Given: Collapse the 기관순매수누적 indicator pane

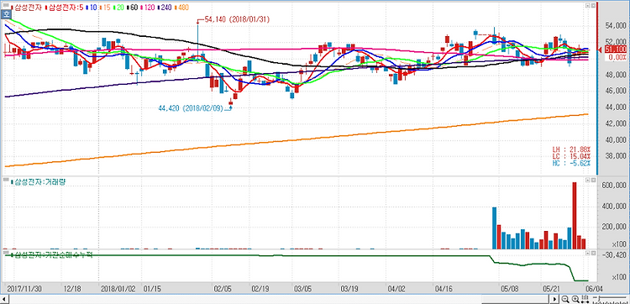Looking at the screenshot, I should coord(587,254).
